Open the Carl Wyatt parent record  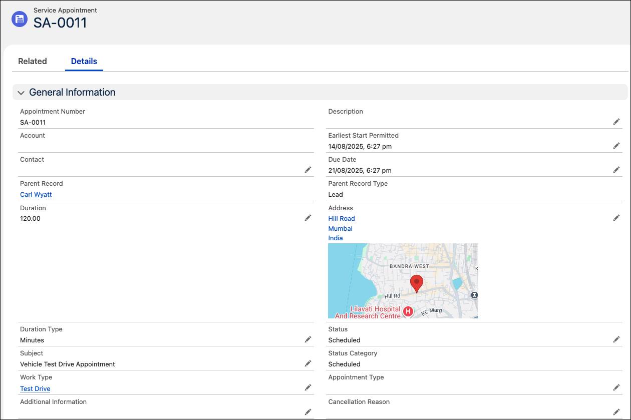pyautogui.click(x=36, y=194)
